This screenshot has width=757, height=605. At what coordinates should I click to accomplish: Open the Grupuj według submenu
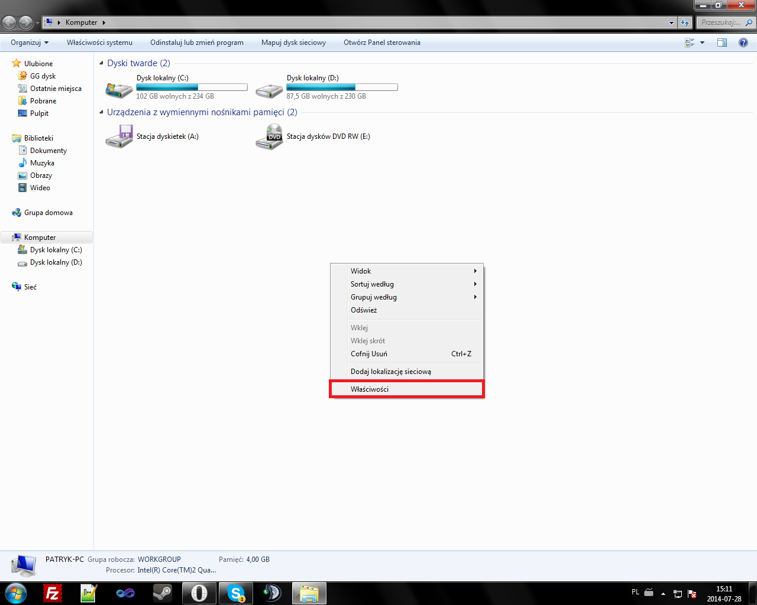407,297
